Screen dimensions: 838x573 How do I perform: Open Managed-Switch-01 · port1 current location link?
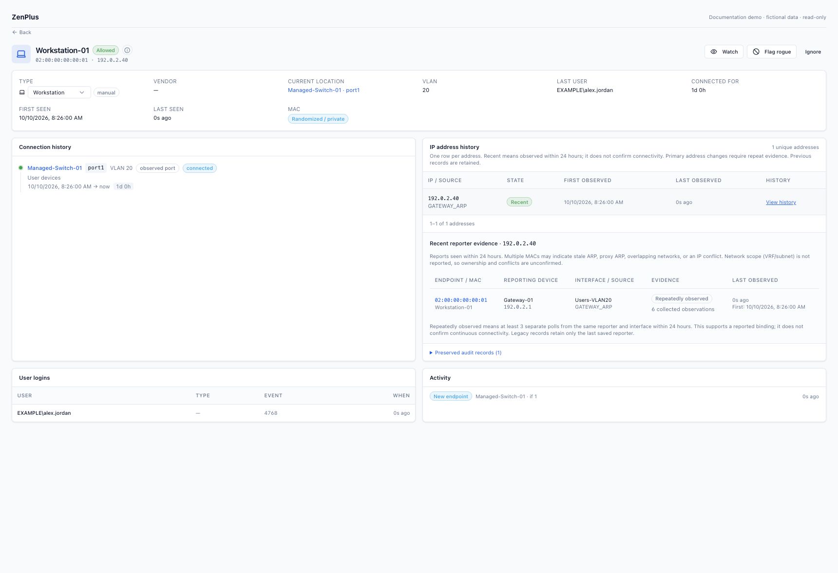pyautogui.click(x=324, y=90)
